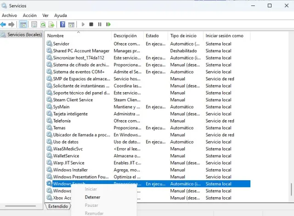Image resolution: width=294 pixels, height=216 pixels.
Task: Click the show/hide console tree icon
Action: click(x=23, y=24)
